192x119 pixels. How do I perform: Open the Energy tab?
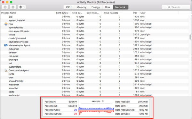click(96, 7)
